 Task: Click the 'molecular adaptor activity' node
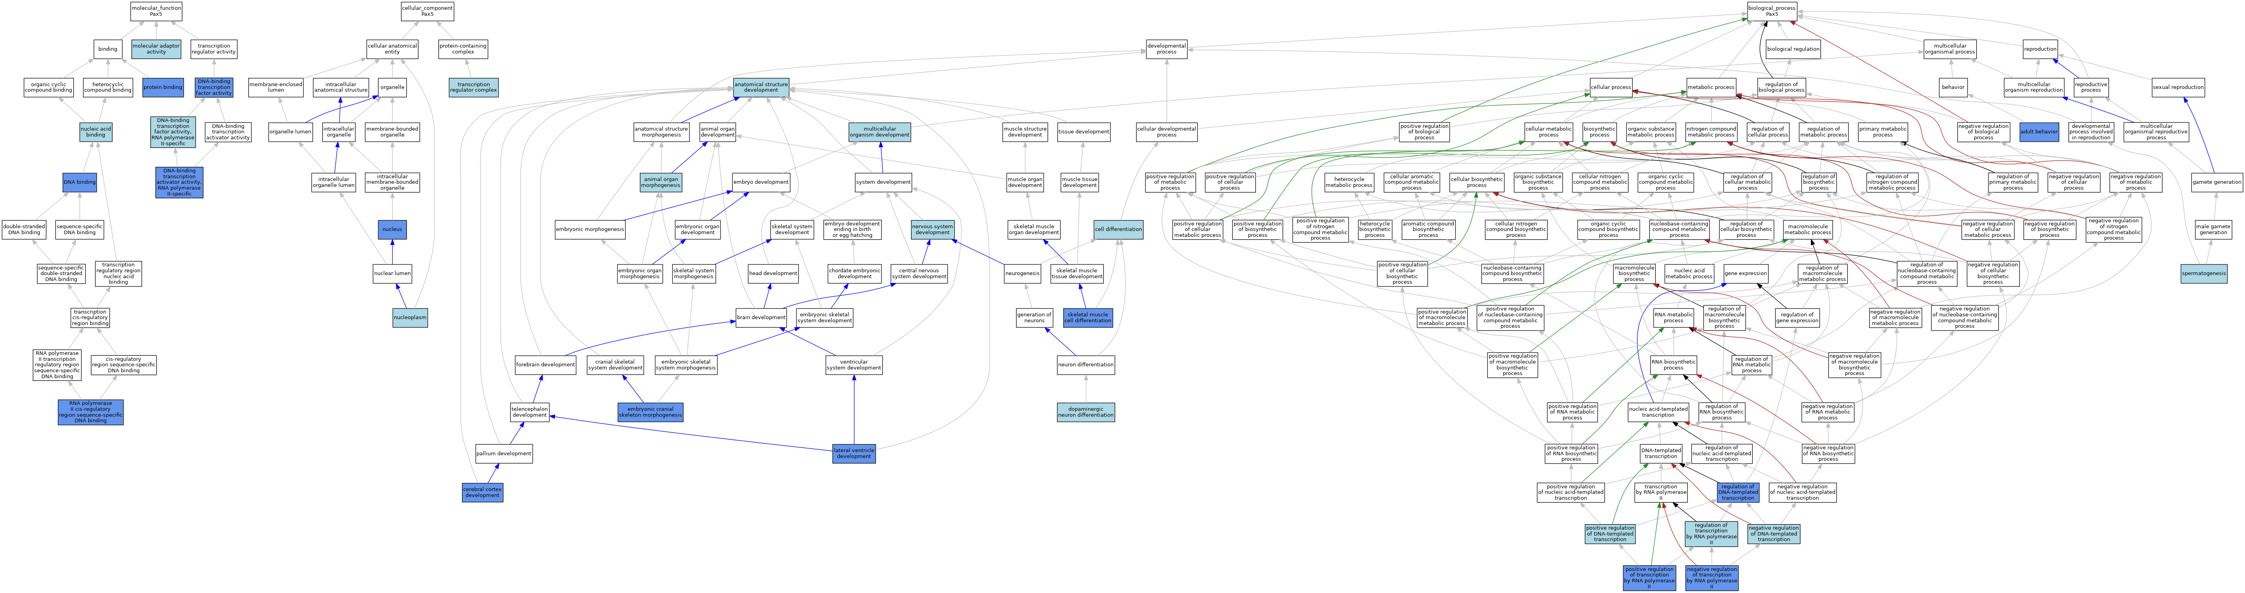click(x=156, y=49)
